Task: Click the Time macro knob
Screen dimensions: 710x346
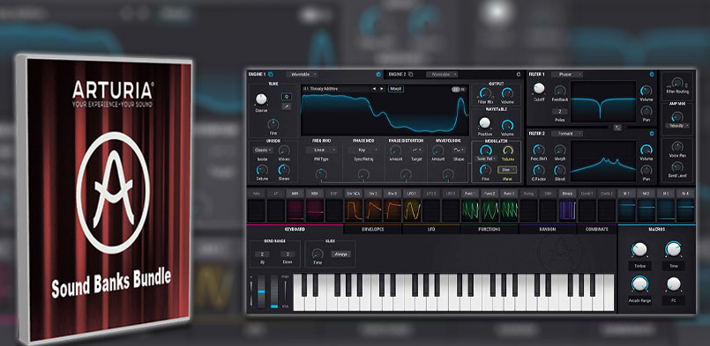Action: coord(673,249)
